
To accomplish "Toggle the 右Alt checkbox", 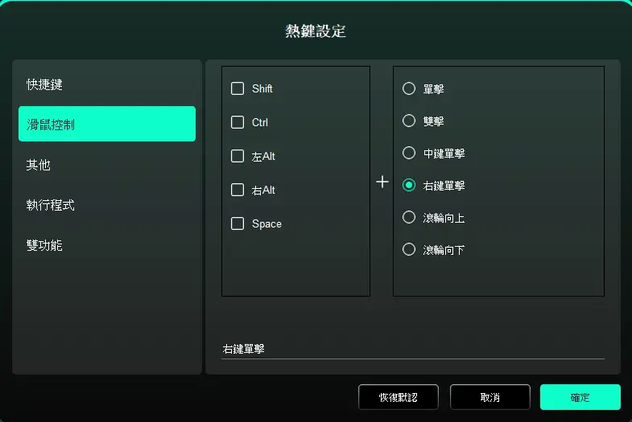I will click(238, 190).
